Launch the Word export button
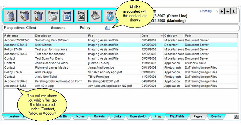Screen dimensions: 241x125 coord(67,16)
